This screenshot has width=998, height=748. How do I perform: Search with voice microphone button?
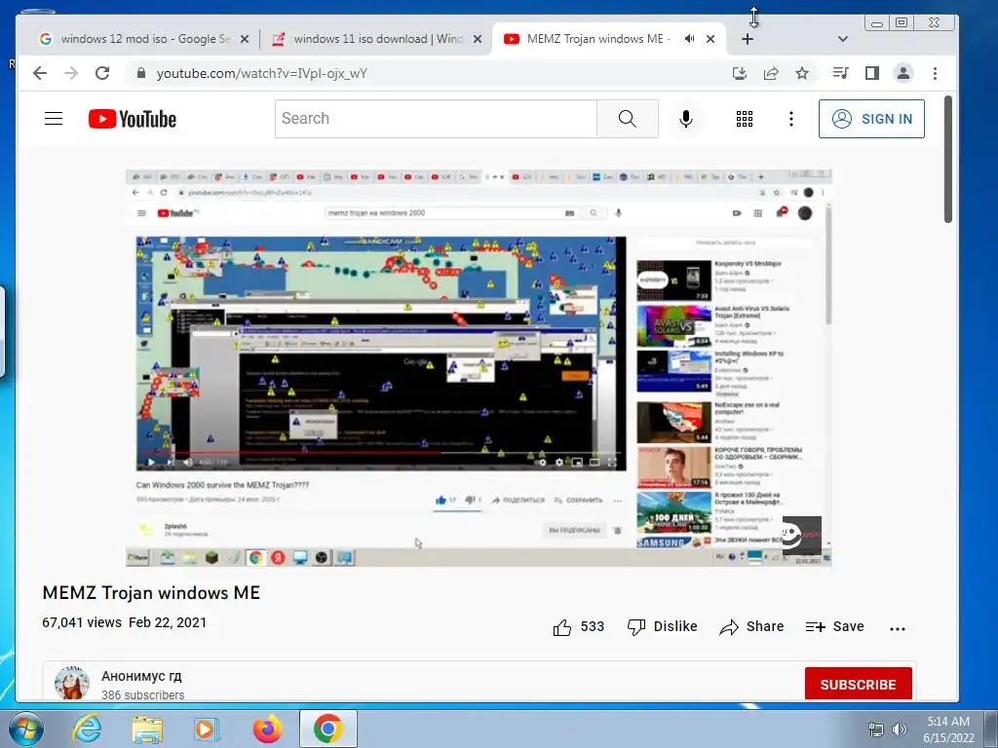[686, 119]
